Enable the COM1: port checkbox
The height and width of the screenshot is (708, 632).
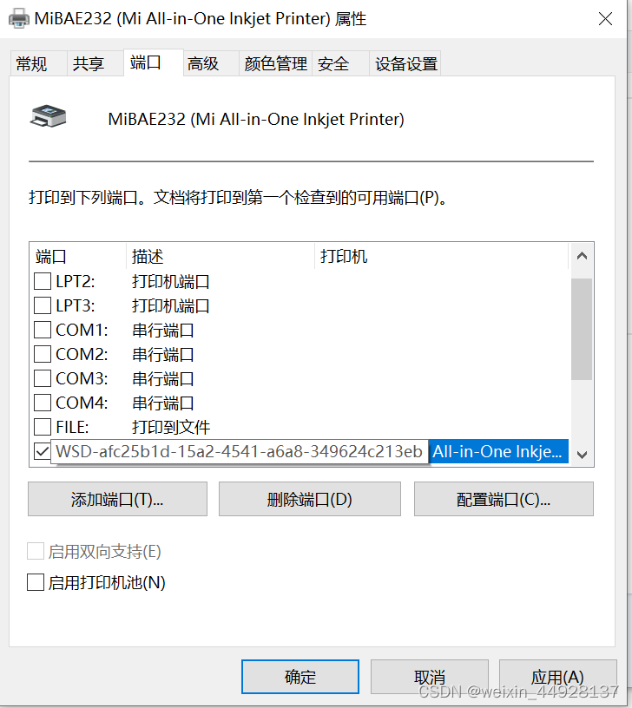tap(43, 330)
